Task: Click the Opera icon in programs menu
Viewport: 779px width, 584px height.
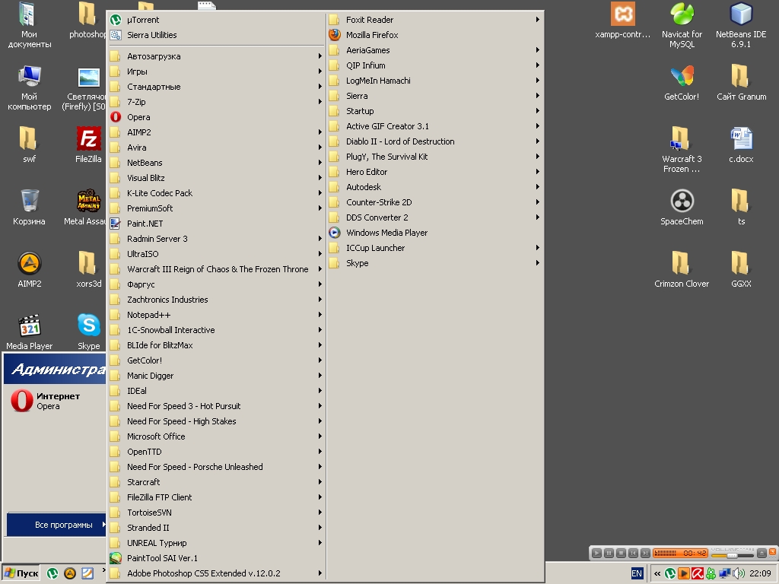Action: click(x=116, y=117)
